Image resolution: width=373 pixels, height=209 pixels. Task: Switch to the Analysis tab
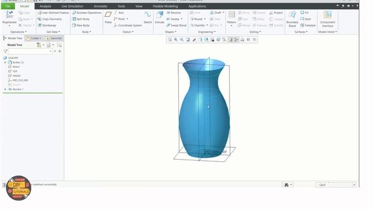(45, 6)
